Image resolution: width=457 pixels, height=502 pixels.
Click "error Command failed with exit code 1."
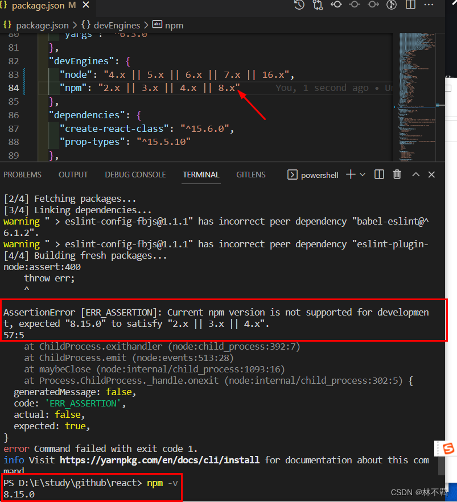coord(100,449)
